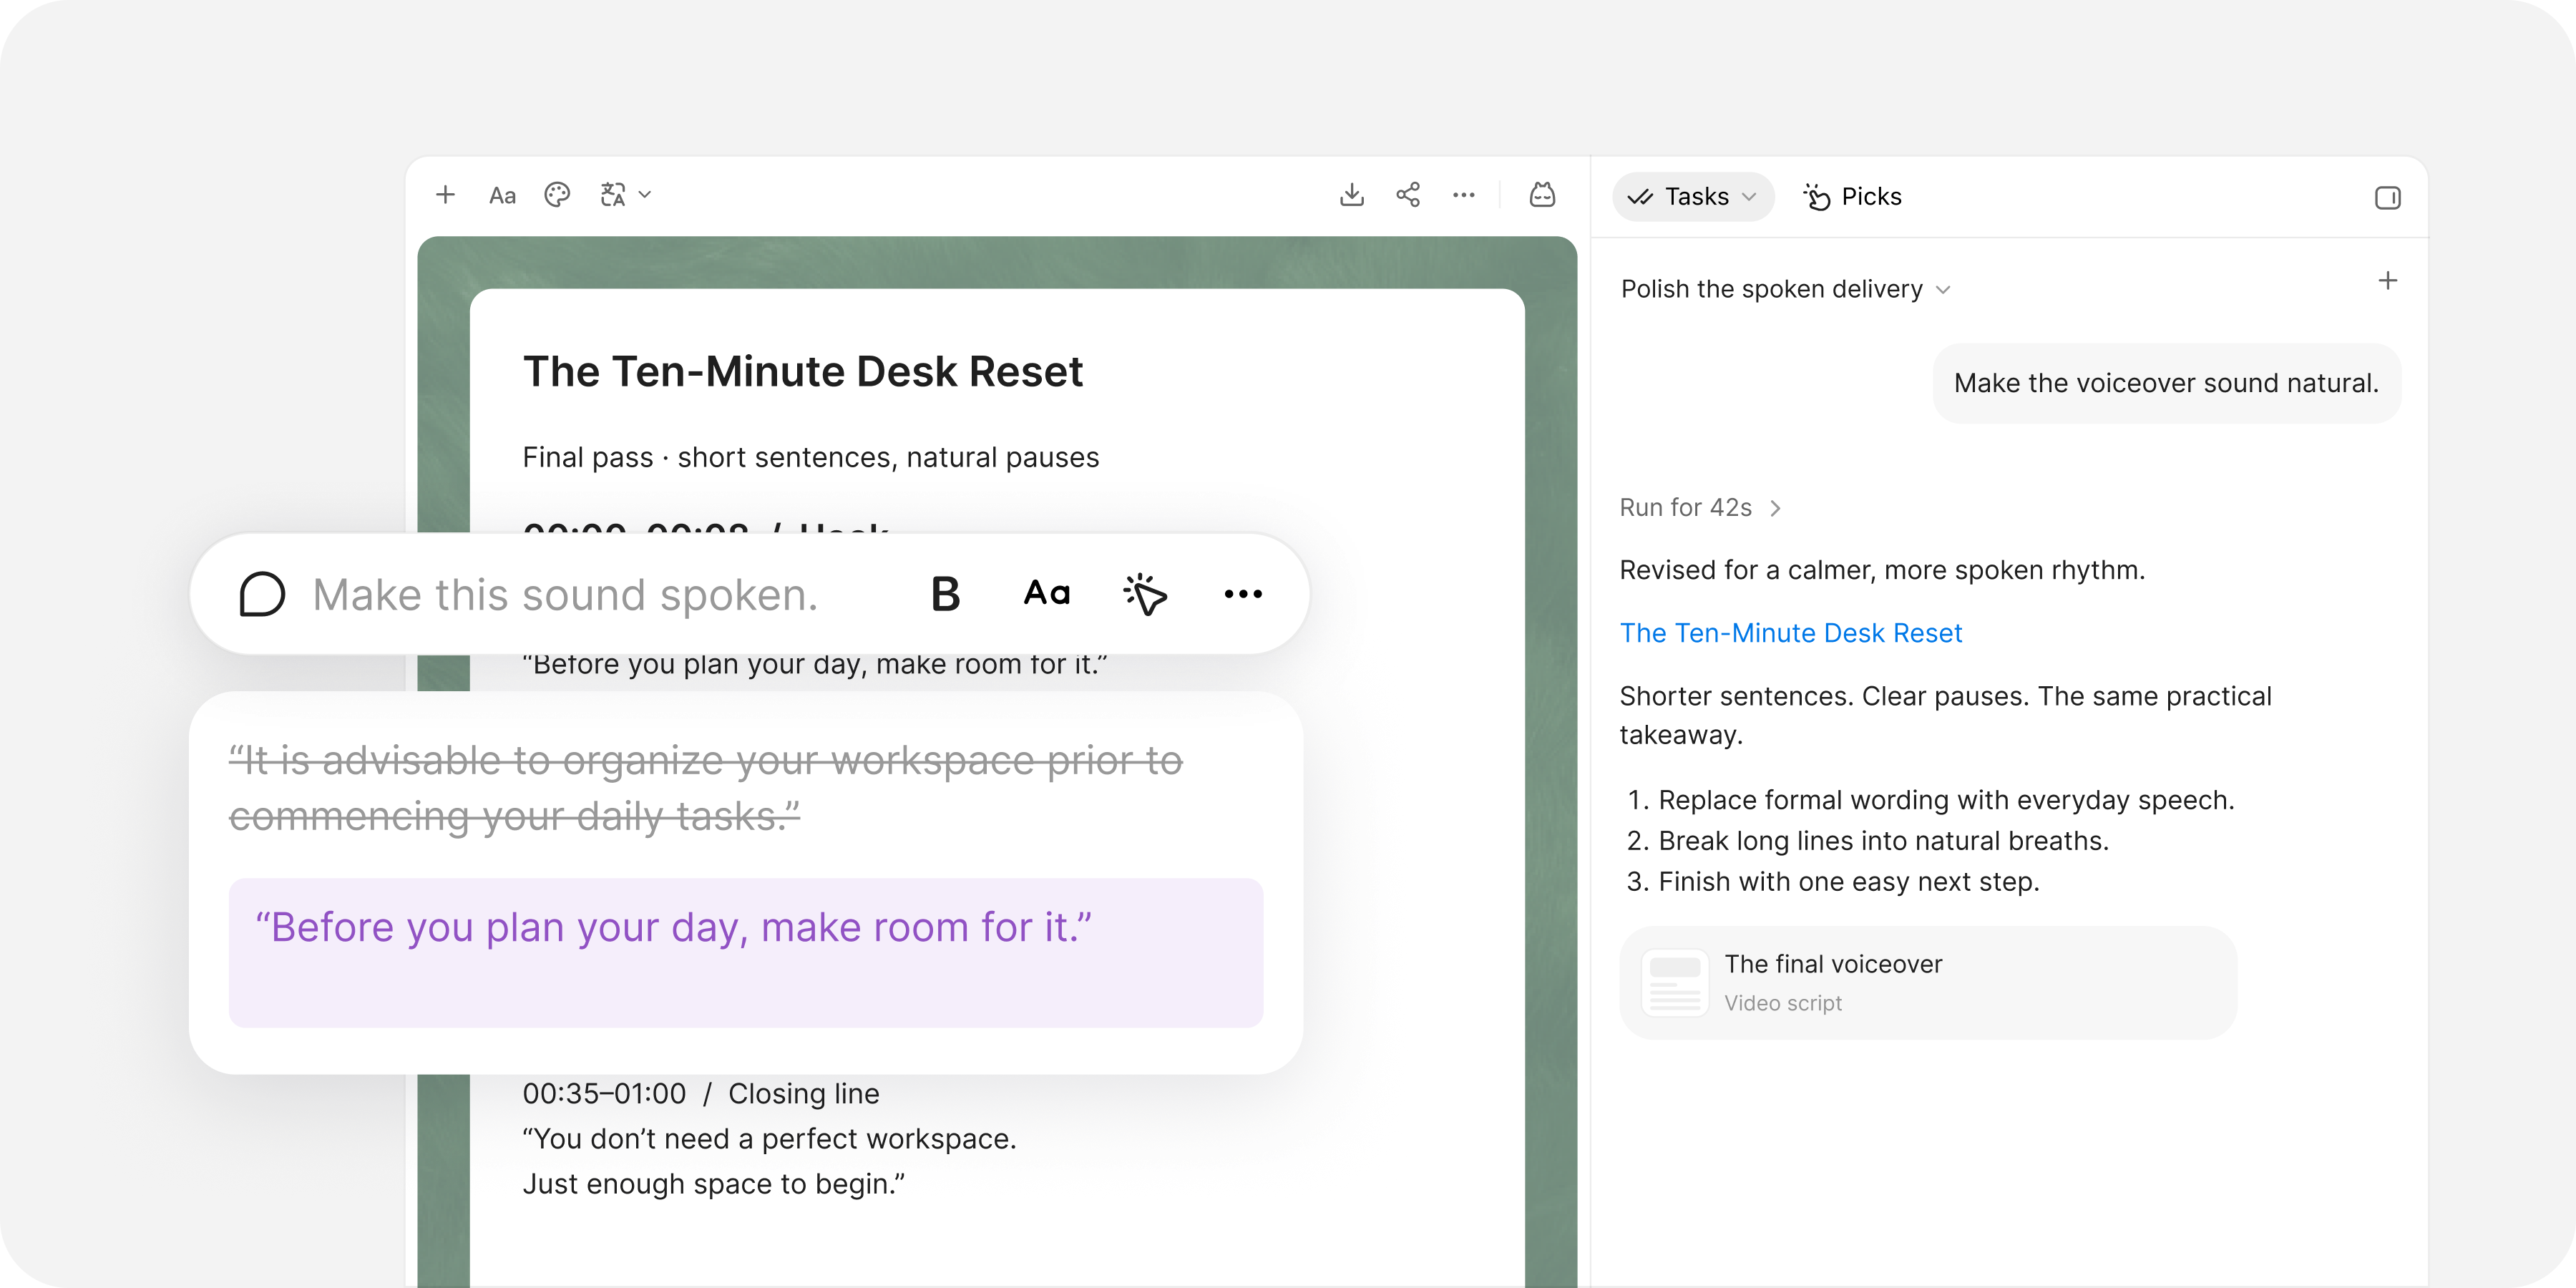Click 'You don't need a perfect workspace.' line
2576x1288 pixels.
[770, 1139]
